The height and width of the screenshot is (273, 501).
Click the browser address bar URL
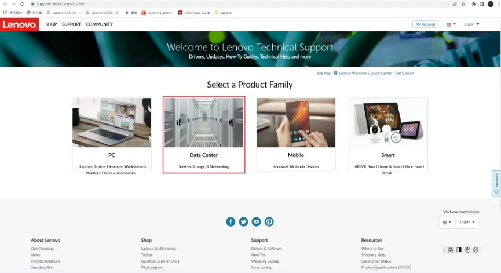click(x=60, y=4)
